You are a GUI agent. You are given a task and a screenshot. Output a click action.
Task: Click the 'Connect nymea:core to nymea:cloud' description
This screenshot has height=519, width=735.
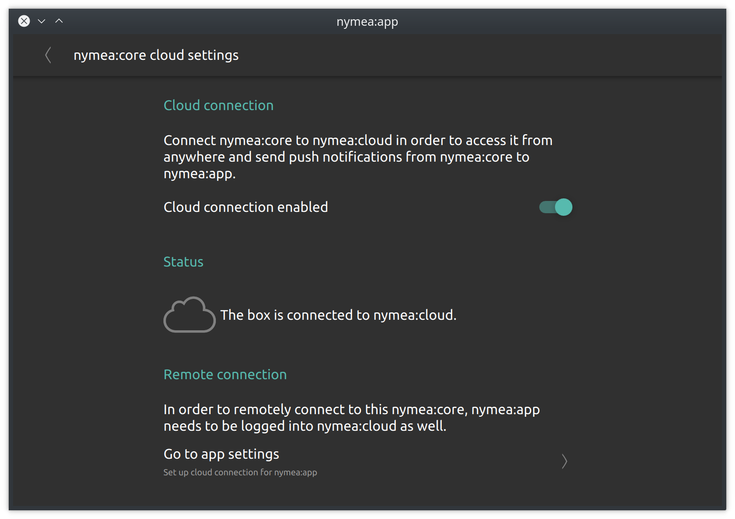click(x=358, y=157)
